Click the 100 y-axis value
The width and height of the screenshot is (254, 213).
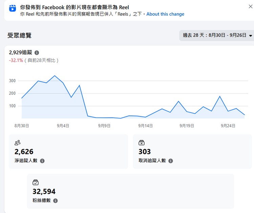[12, 106]
